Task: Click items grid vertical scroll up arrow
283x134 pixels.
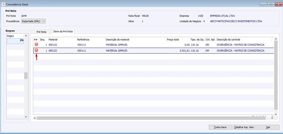Action: [276, 39]
